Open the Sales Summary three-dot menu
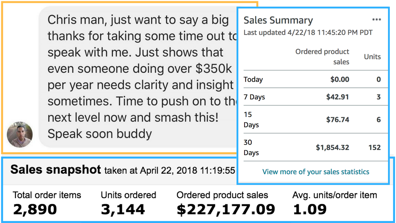 pos(377,20)
